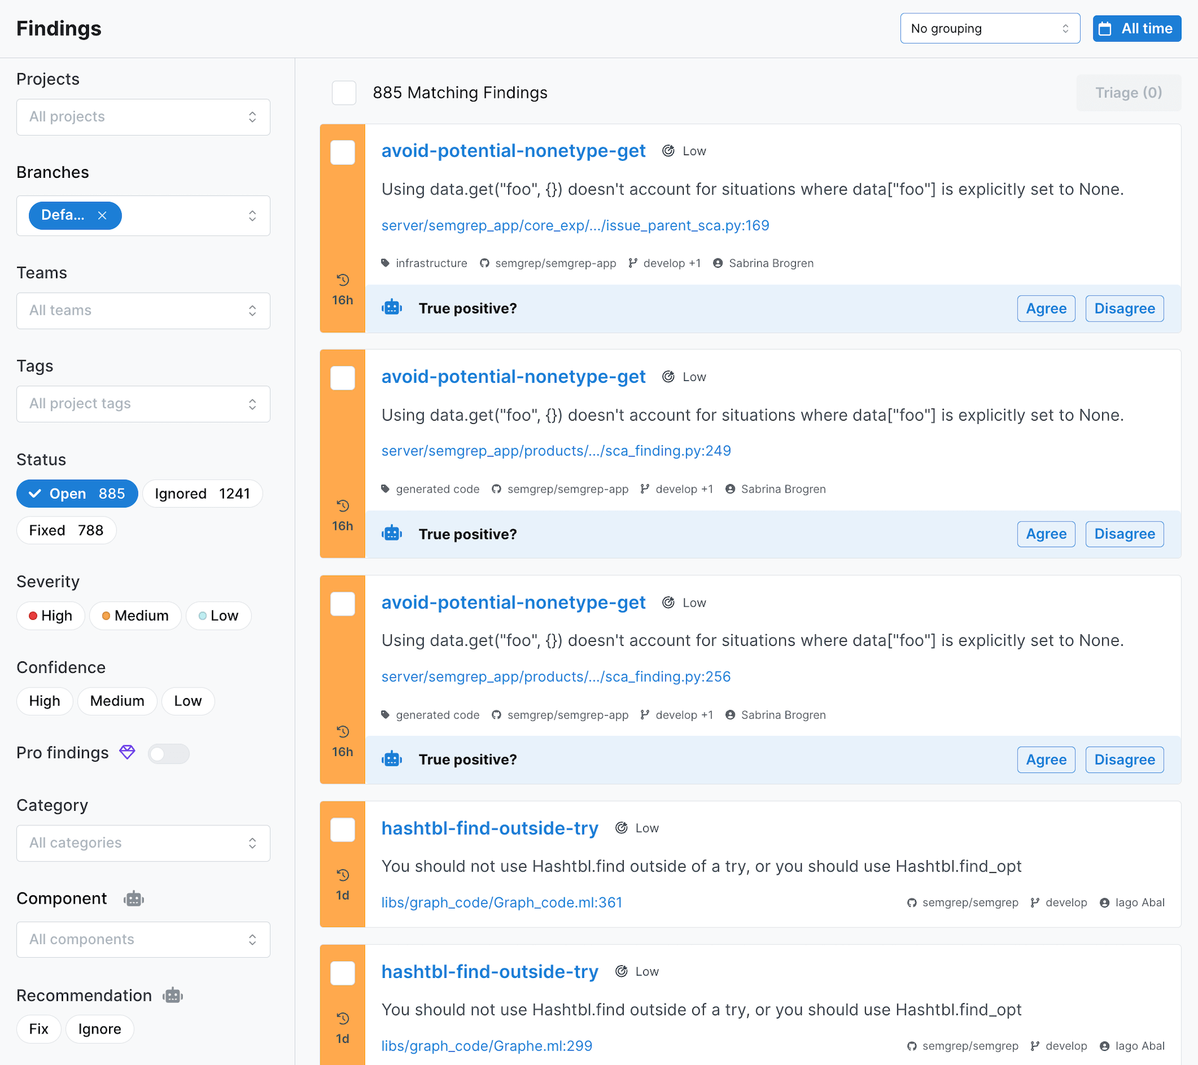Toggle the Pro findings switch
The image size is (1198, 1065).
(168, 754)
